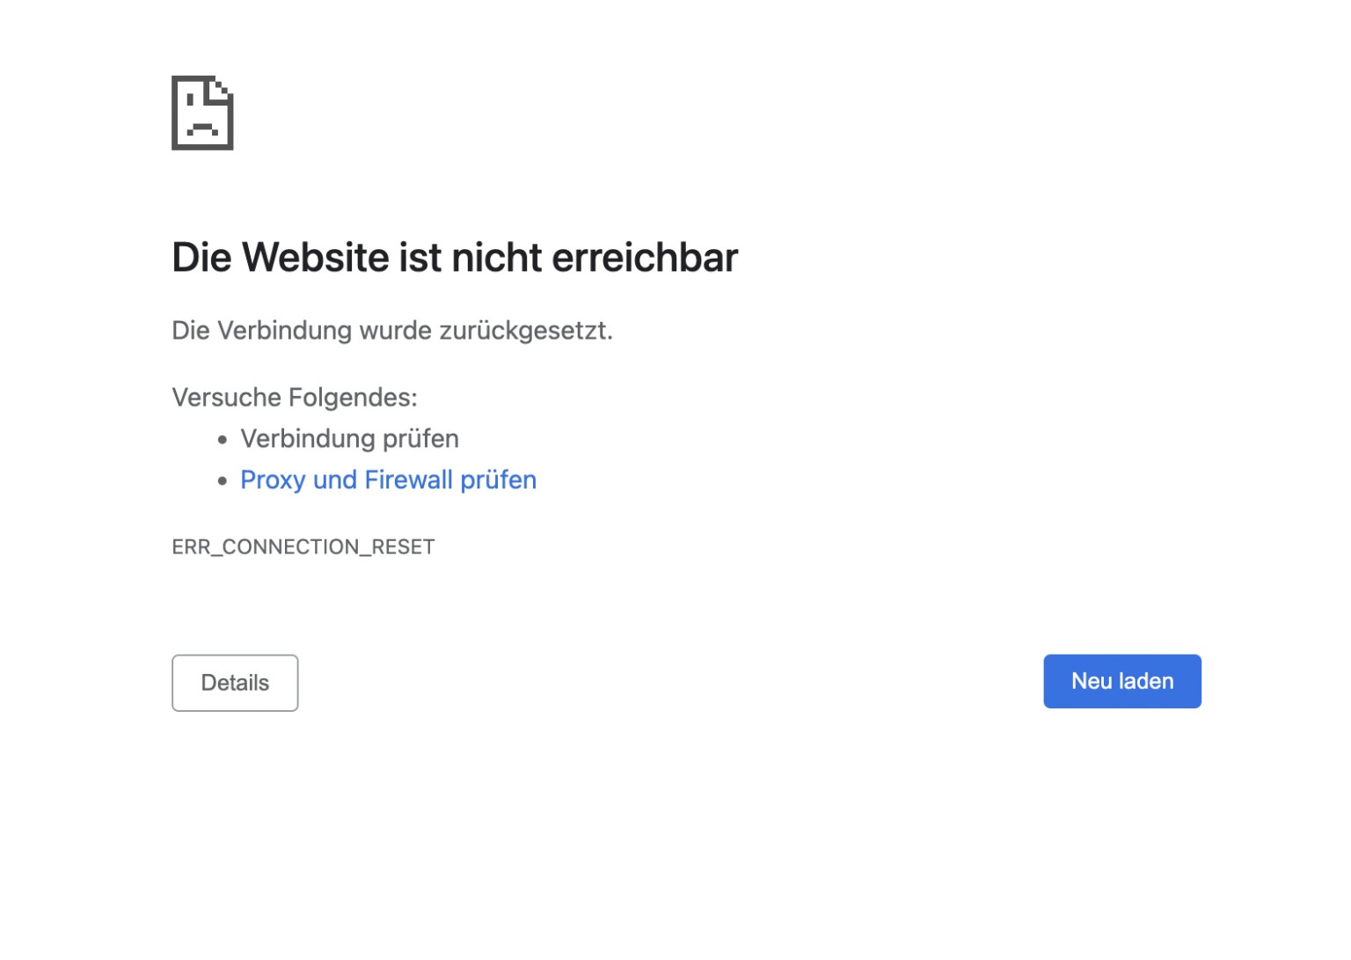Screen dimensions: 1351x960
Task: Open the Proxy und Firewall prüfen link
Action: click(x=388, y=480)
